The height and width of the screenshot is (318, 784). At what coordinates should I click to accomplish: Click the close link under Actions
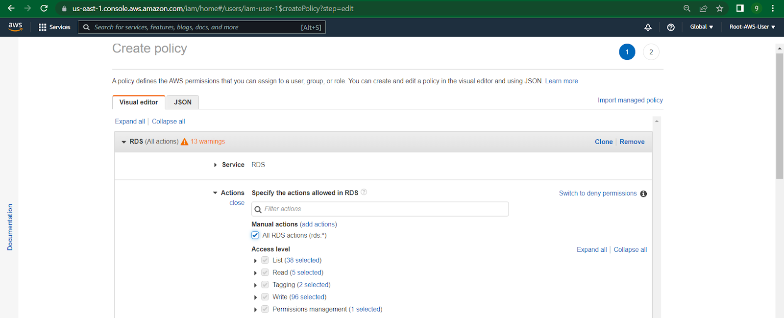tap(237, 203)
